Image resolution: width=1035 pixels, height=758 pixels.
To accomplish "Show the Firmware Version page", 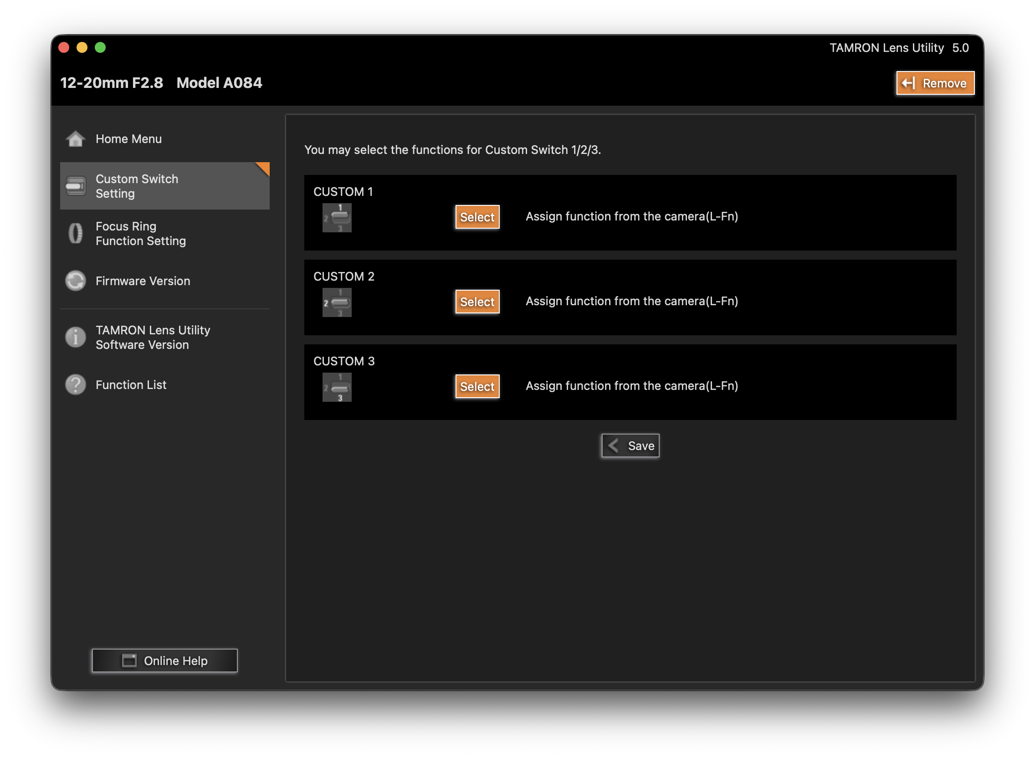I will coord(165,281).
